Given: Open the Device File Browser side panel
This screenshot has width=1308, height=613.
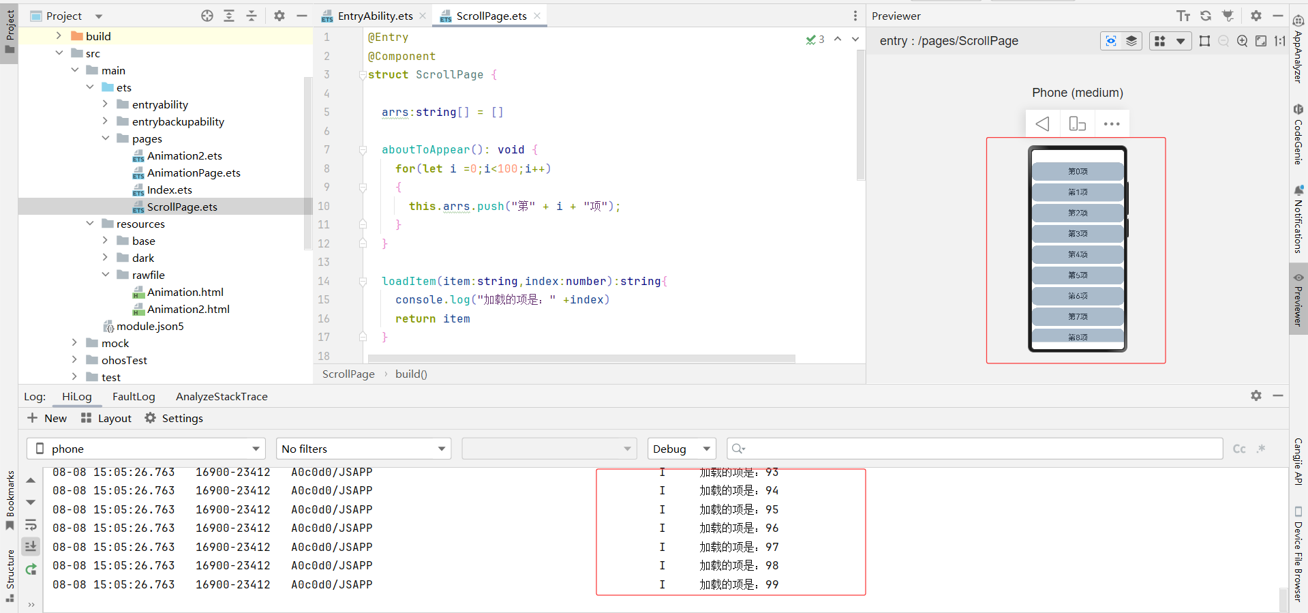Looking at the screenshot, I should [1298, 554].
